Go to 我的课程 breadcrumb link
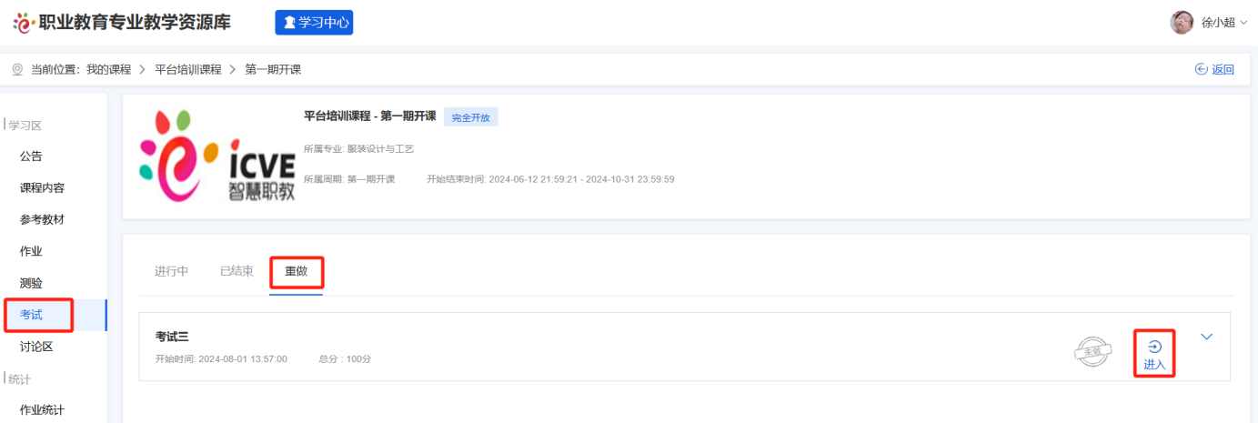Image resolution: width=1258 pixels, height=423 pixels. click(x=108, y=69)
